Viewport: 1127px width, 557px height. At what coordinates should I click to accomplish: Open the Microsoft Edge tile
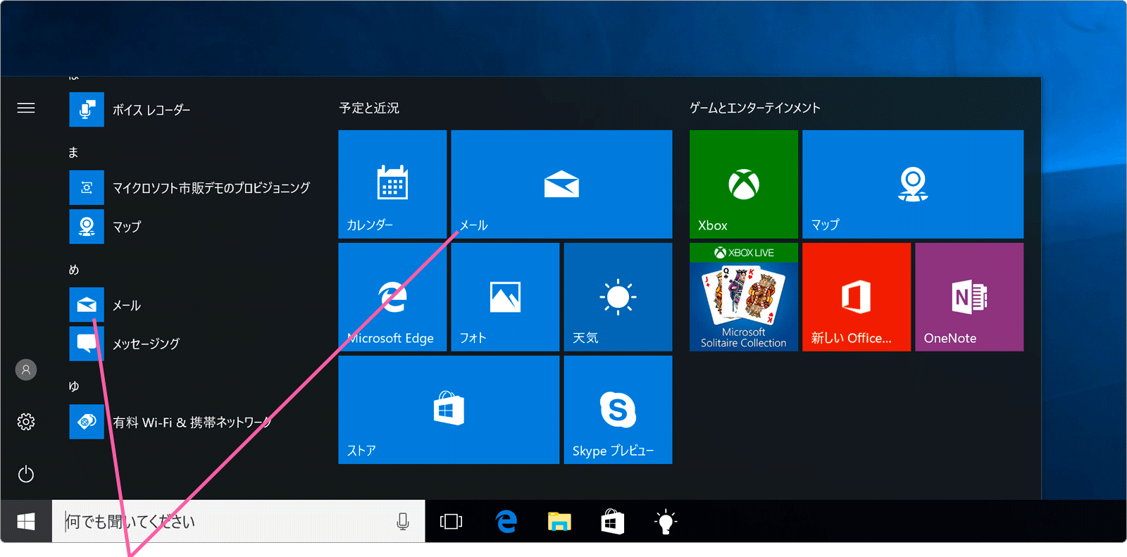coord(392,296)
